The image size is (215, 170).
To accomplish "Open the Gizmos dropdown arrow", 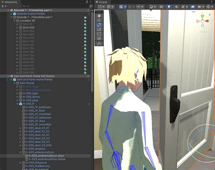I will [x=212, y=7].
